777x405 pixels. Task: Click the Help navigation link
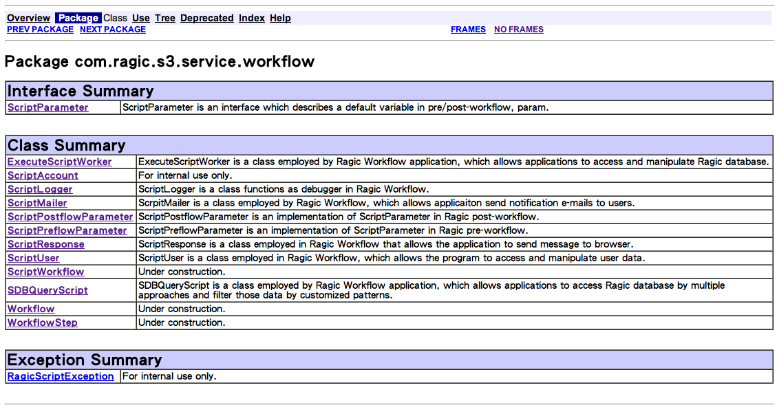(280, 18)
